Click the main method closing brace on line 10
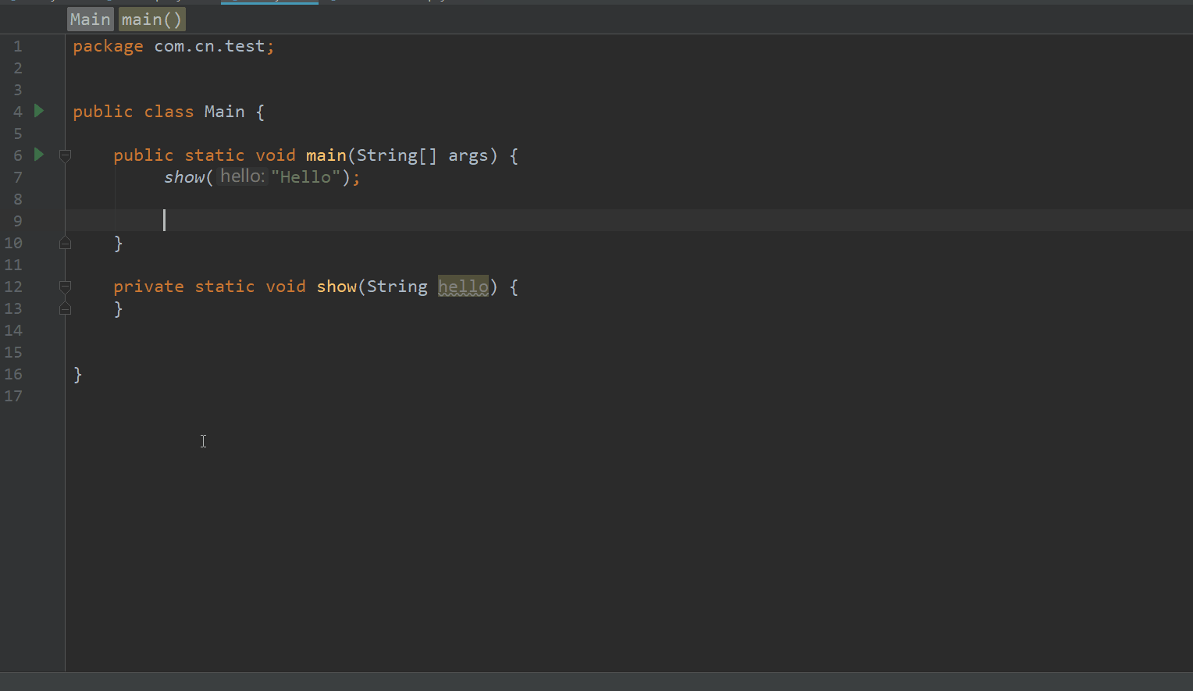Screen dimensions: 1193x691 [x=118, y=243]
